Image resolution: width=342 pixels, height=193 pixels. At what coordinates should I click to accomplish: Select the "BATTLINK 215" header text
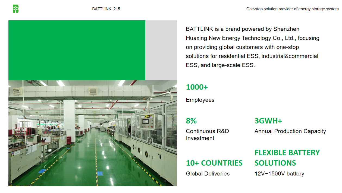tap(106, 9)
